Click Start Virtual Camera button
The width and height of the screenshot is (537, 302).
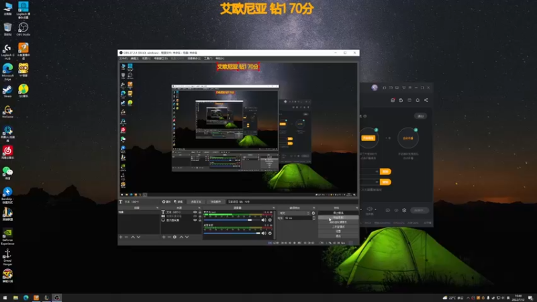click(x=338, y=222)
